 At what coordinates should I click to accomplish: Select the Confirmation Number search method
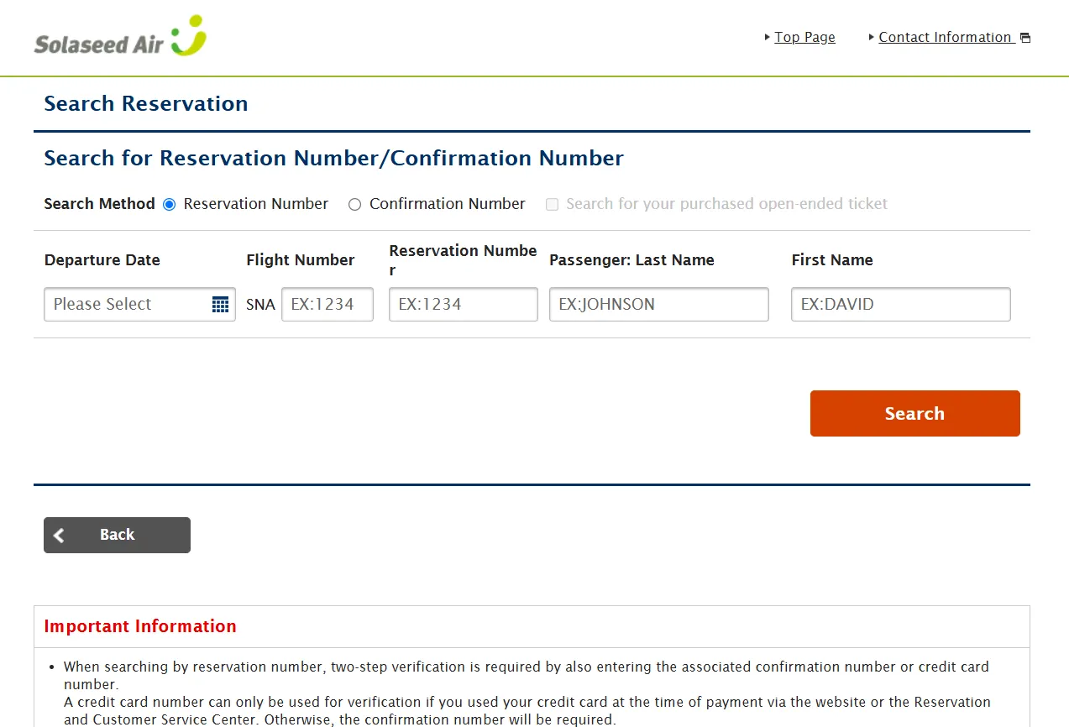click(x=354, y=205)
